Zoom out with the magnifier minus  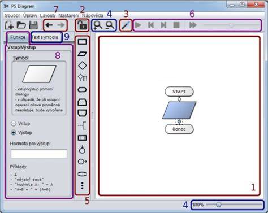[110, 25]
